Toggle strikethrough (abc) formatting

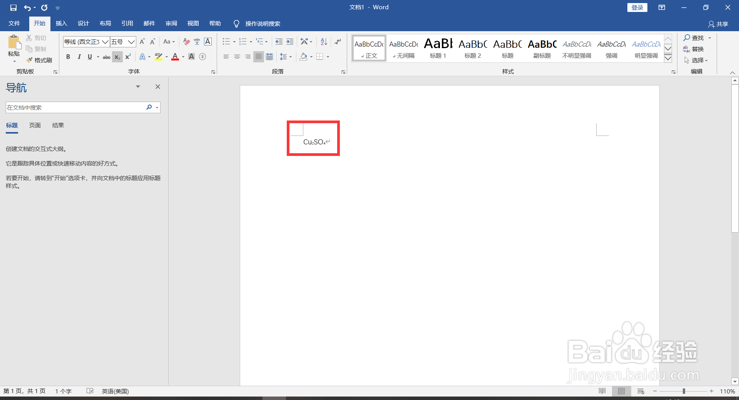[x=107, y=57]
